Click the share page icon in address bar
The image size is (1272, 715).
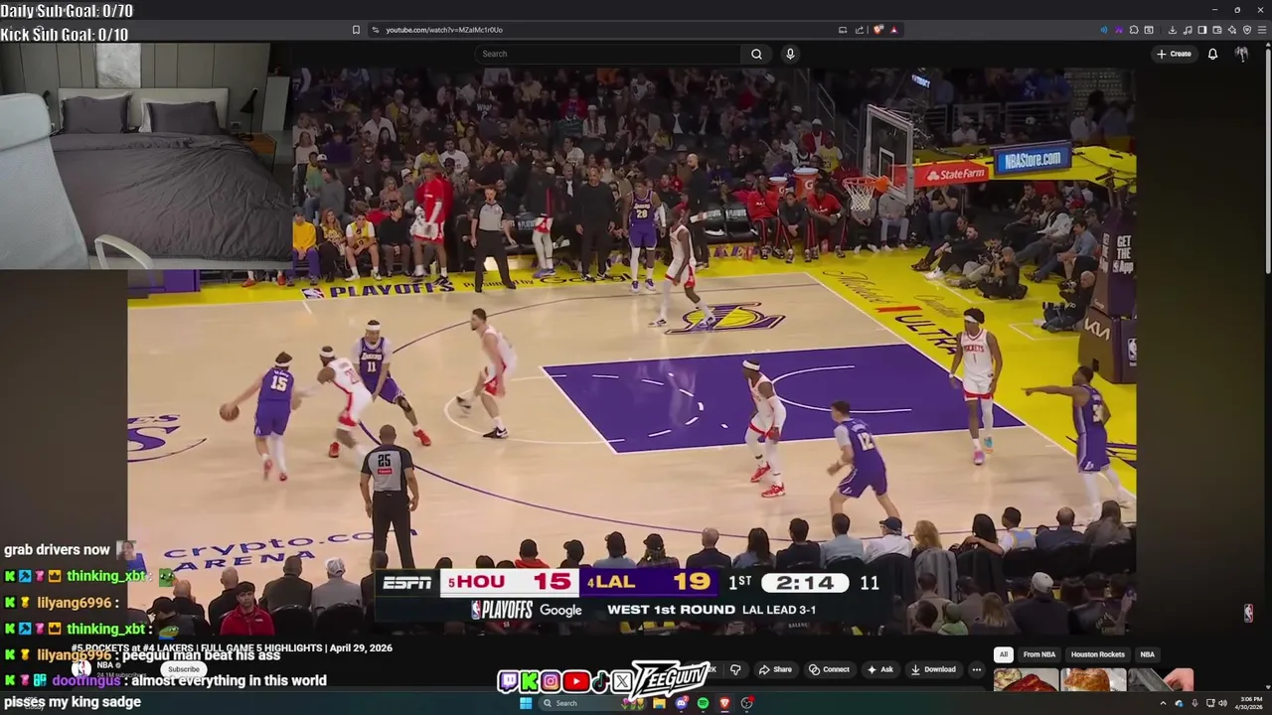[860, 30]
